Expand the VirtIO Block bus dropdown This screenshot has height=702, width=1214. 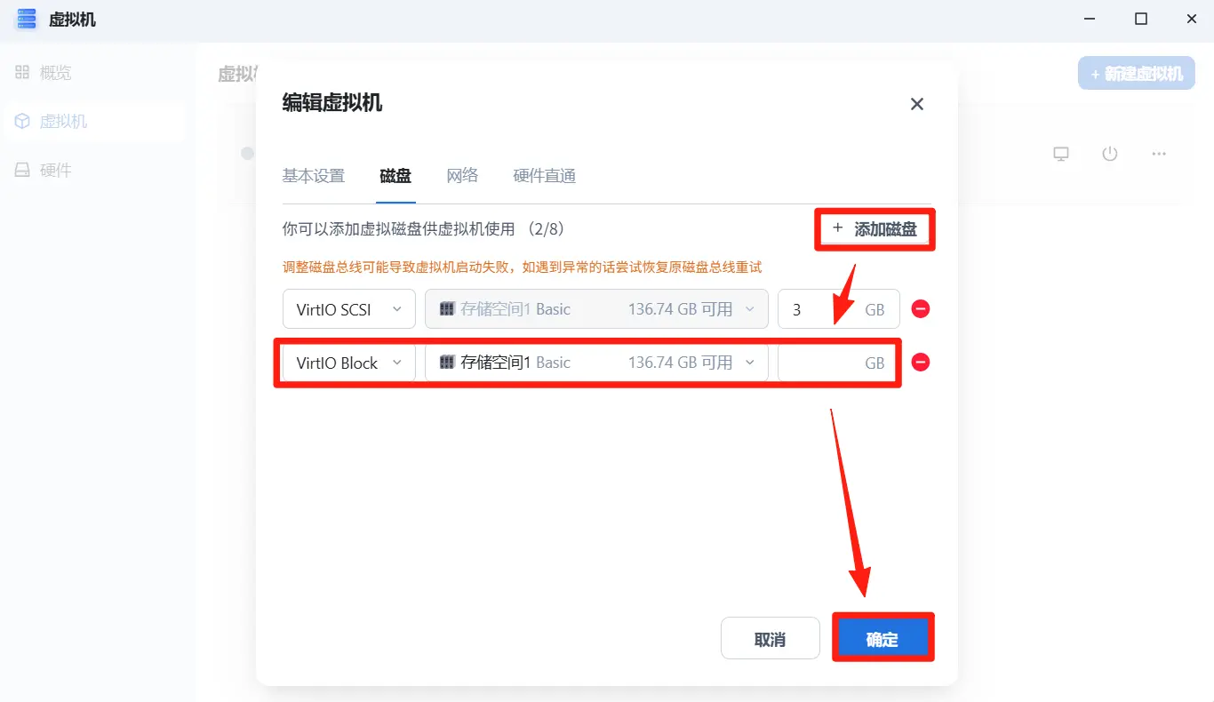348,363
